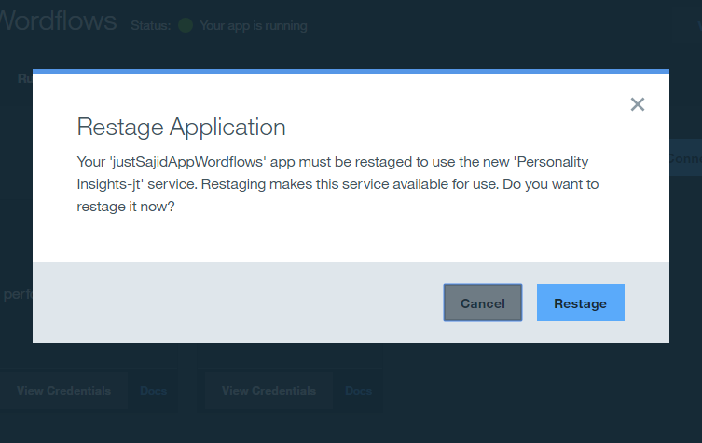The image size is (702, 443).
Task: Click right View Credentials in background
Action: (269, 391)
